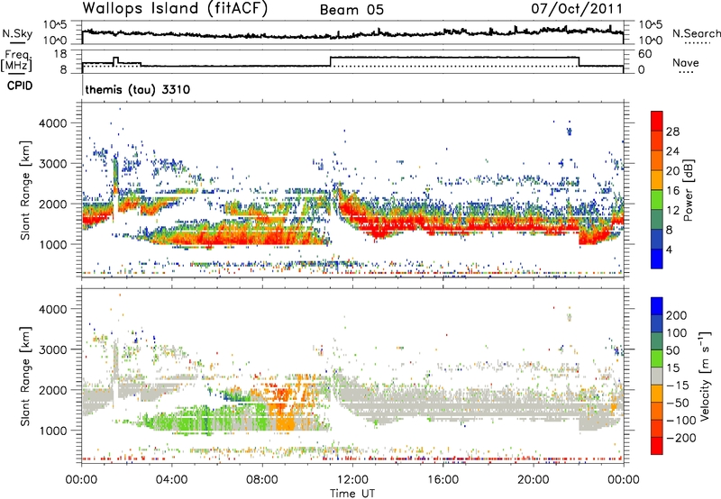Click the noise sky trace line plot
This screenshot has height=499, width=721.
352,33
